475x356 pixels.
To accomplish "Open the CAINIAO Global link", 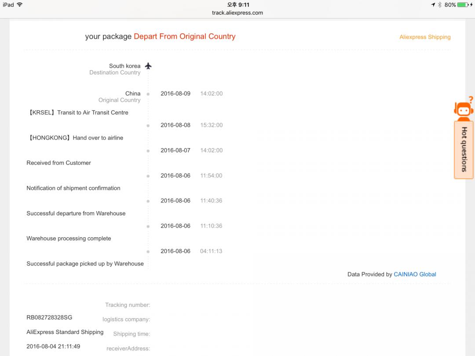I will (415, 274).
